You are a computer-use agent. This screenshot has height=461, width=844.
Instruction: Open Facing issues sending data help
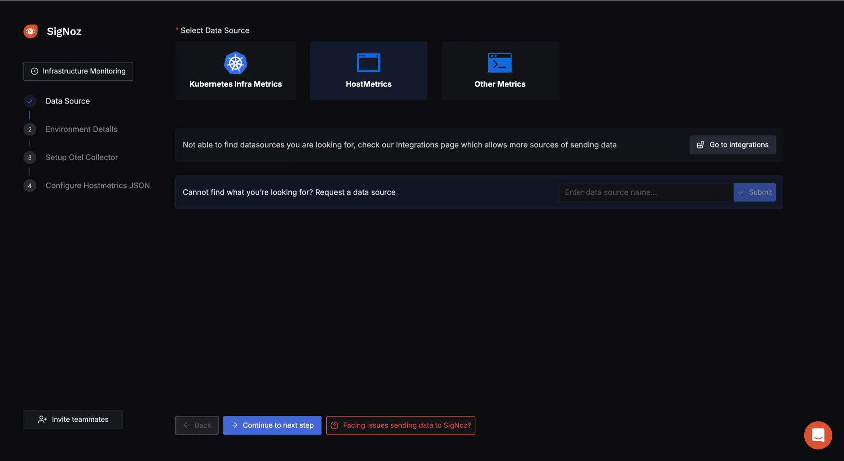[x=400, y=425]
